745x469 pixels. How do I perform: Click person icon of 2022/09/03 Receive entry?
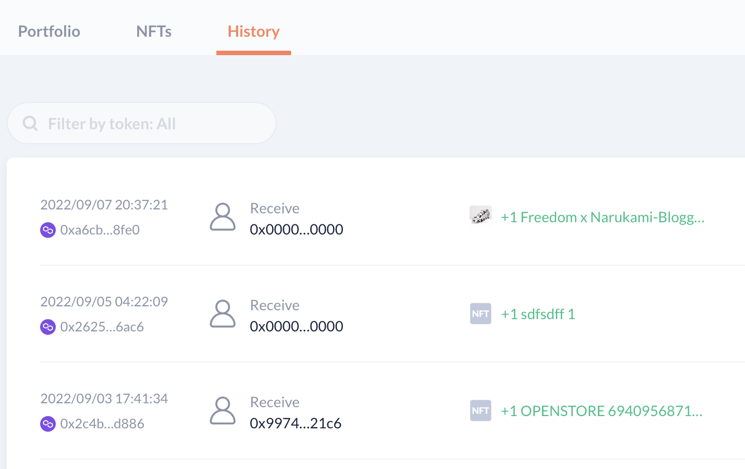coord(222,411)
